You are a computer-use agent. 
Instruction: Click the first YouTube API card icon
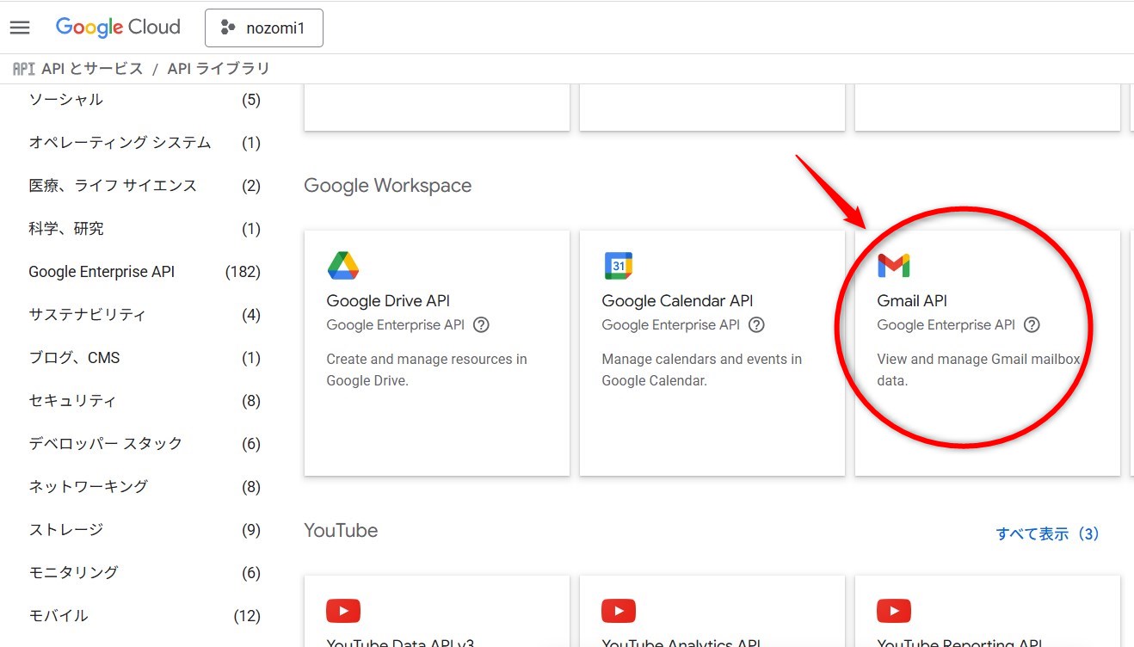tap(343, 611)
